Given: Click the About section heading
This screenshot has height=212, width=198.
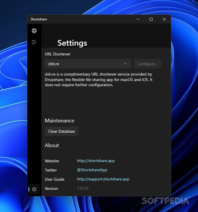Looking at the screenshot, I should [x=52, y=145].
